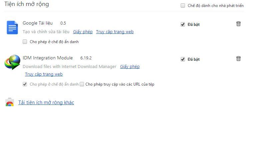The image size is (260, 141).
Task: Click the IDM Integration Module globe icon
Action: click(x=12, y=62)
